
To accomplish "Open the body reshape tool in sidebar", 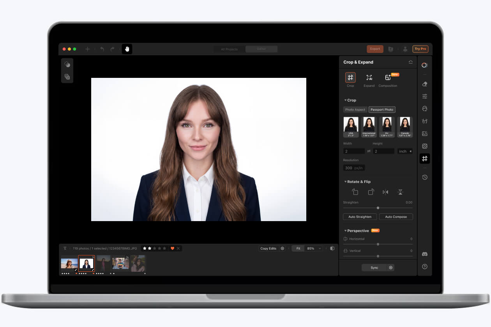I will pos(425,121).
